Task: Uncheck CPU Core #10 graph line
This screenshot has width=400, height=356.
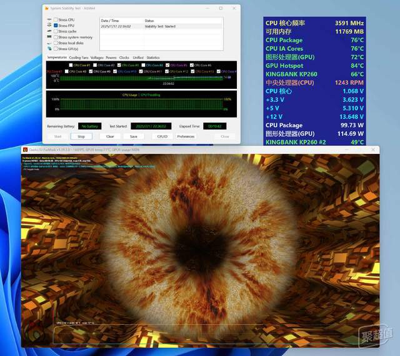Action: (x=115, y=71)
